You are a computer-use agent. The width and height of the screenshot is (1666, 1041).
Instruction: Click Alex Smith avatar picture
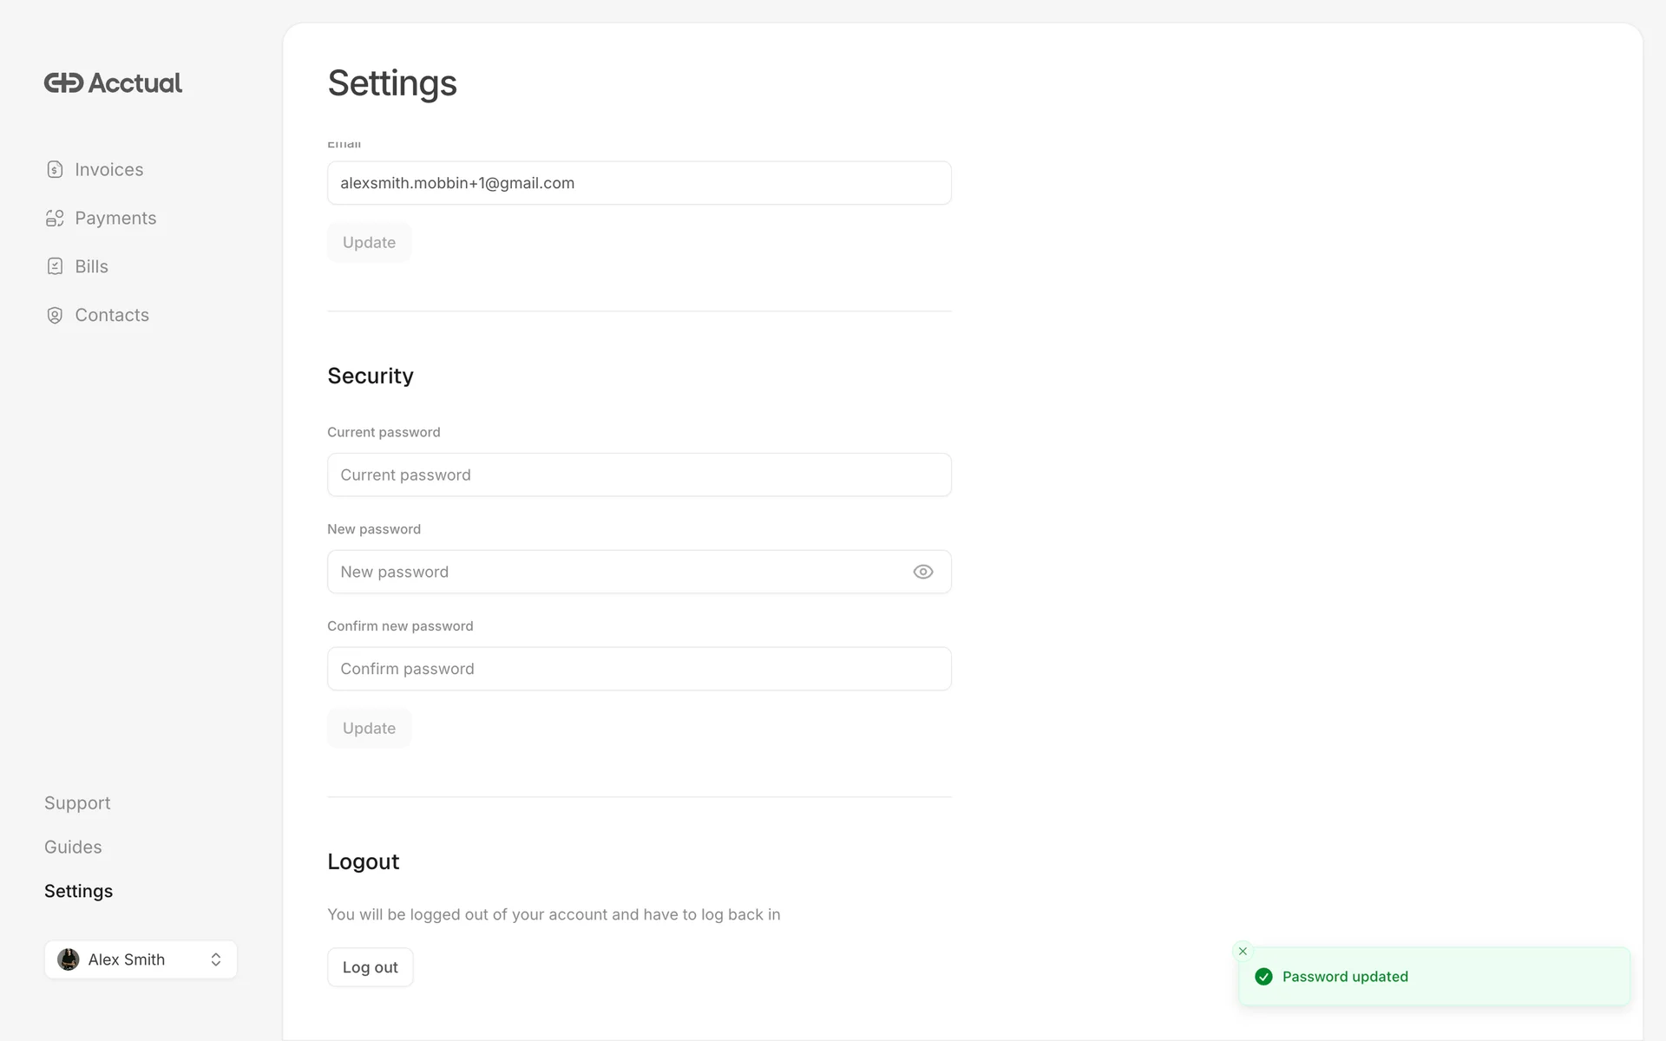point(69,959)
